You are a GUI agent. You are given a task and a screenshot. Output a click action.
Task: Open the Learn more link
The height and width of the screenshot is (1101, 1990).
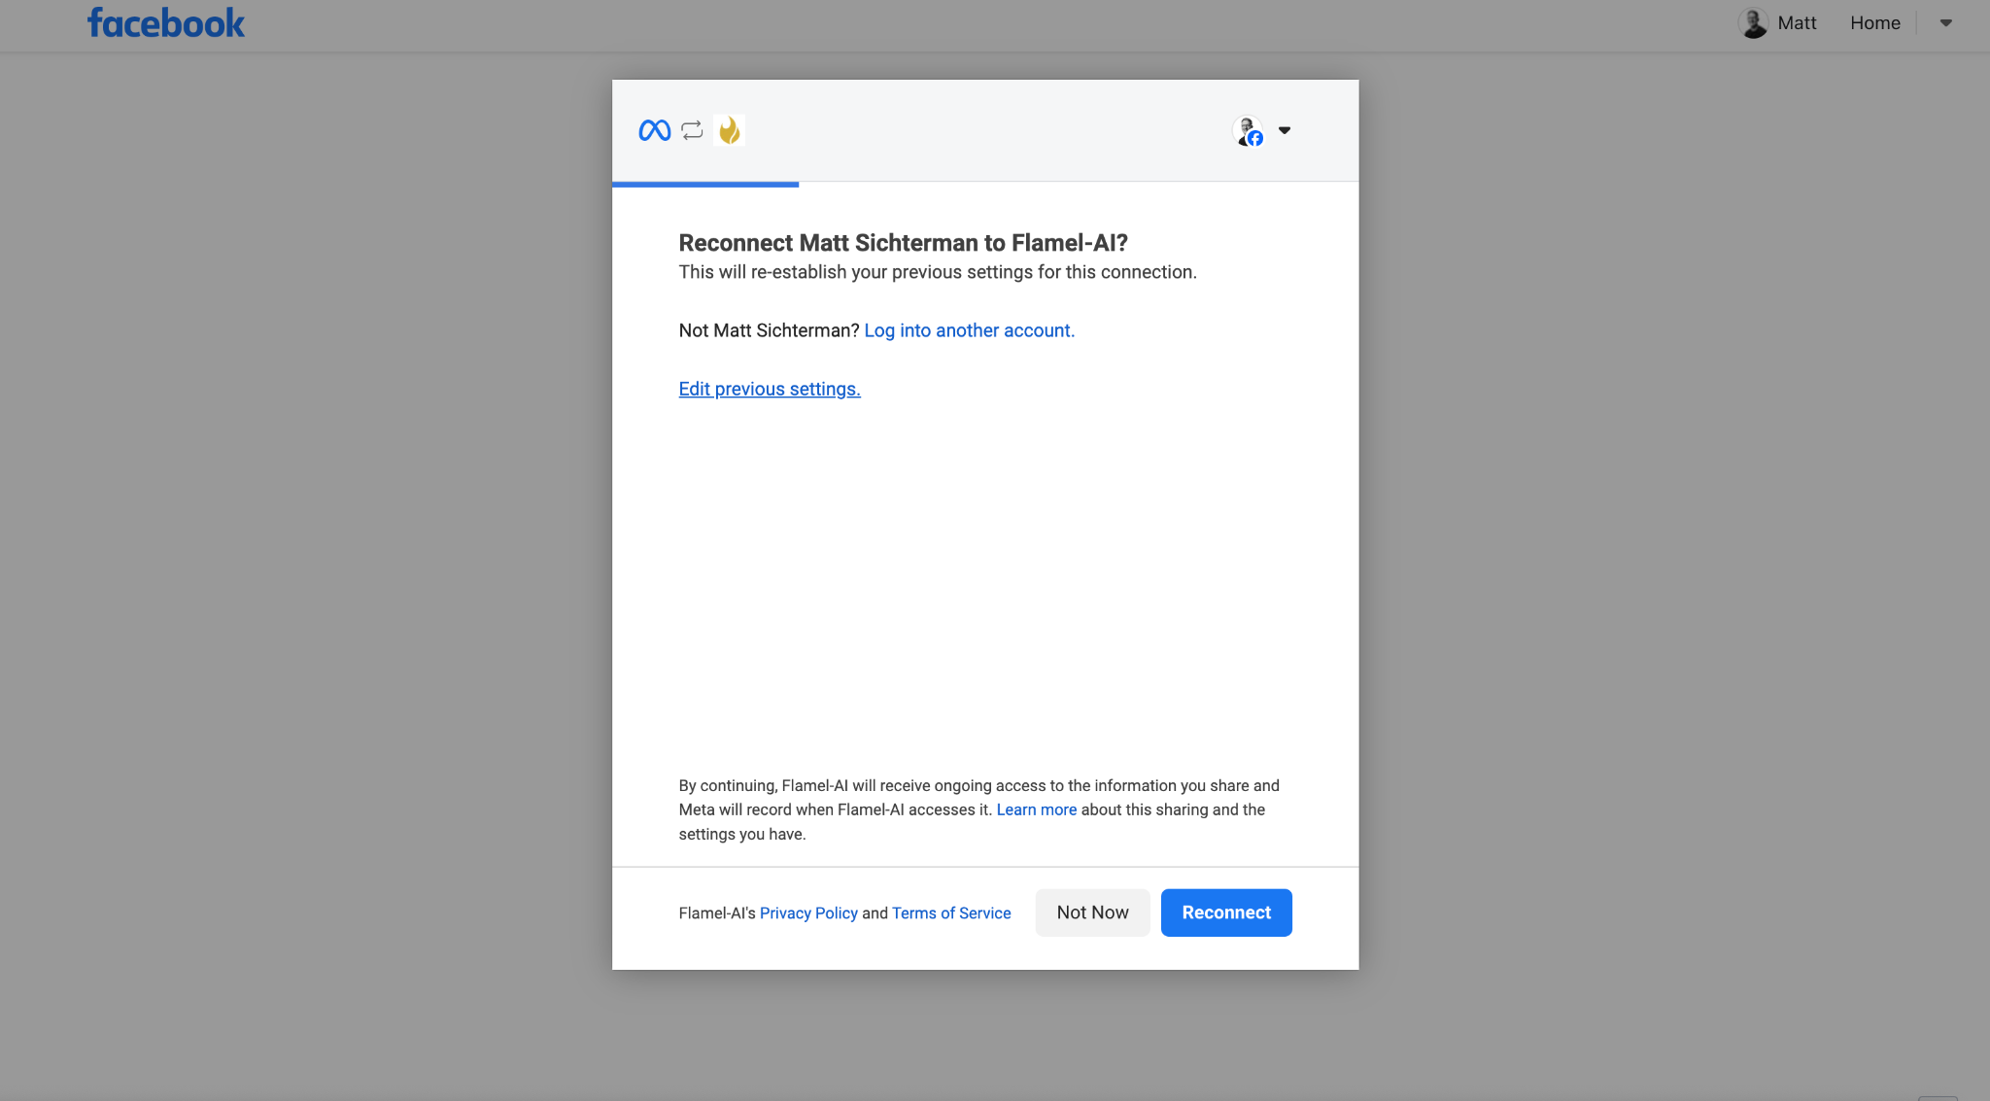click(x=1036, y=809)
